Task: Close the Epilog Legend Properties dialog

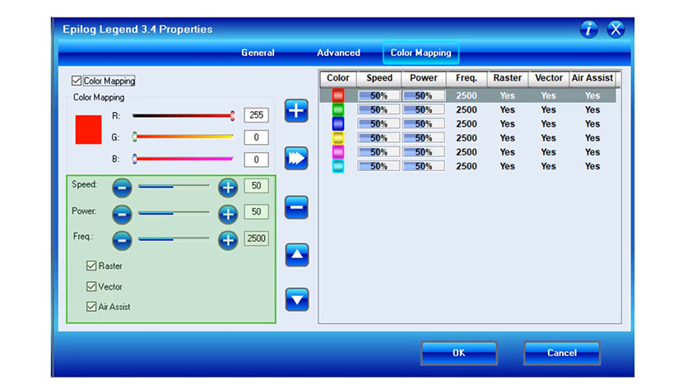Action: pos(616,30)
